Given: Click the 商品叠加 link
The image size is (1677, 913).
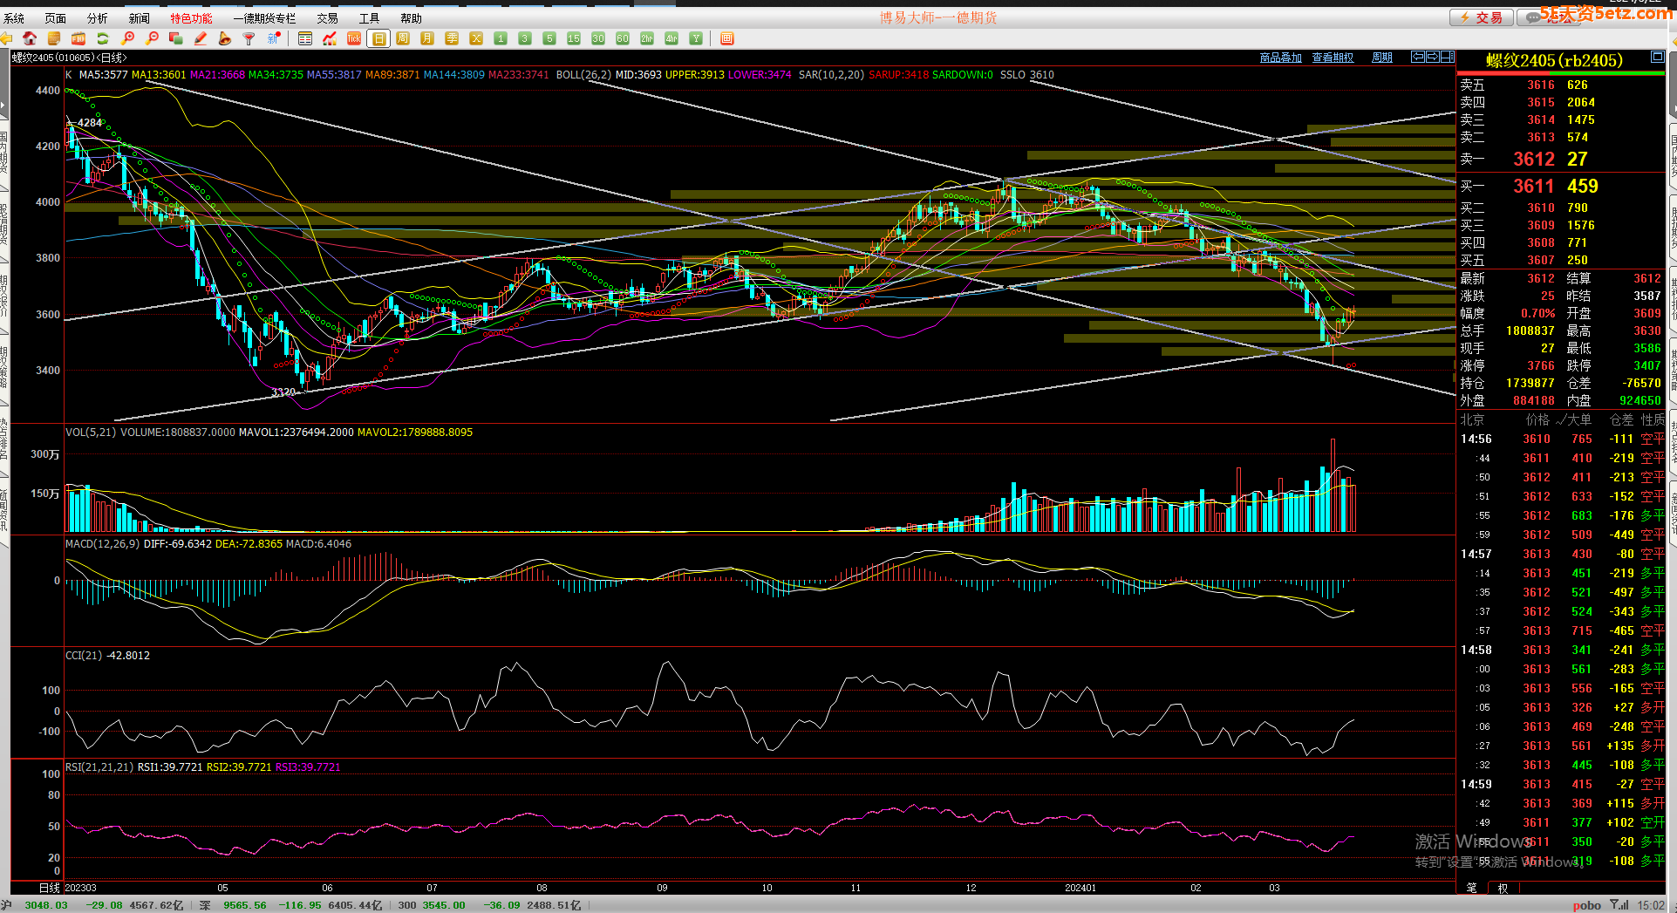Looking at the screenshot, I should coord(1280,58).
